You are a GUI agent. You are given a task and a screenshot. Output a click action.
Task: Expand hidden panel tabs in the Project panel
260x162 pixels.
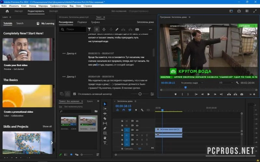coord(98,101)
